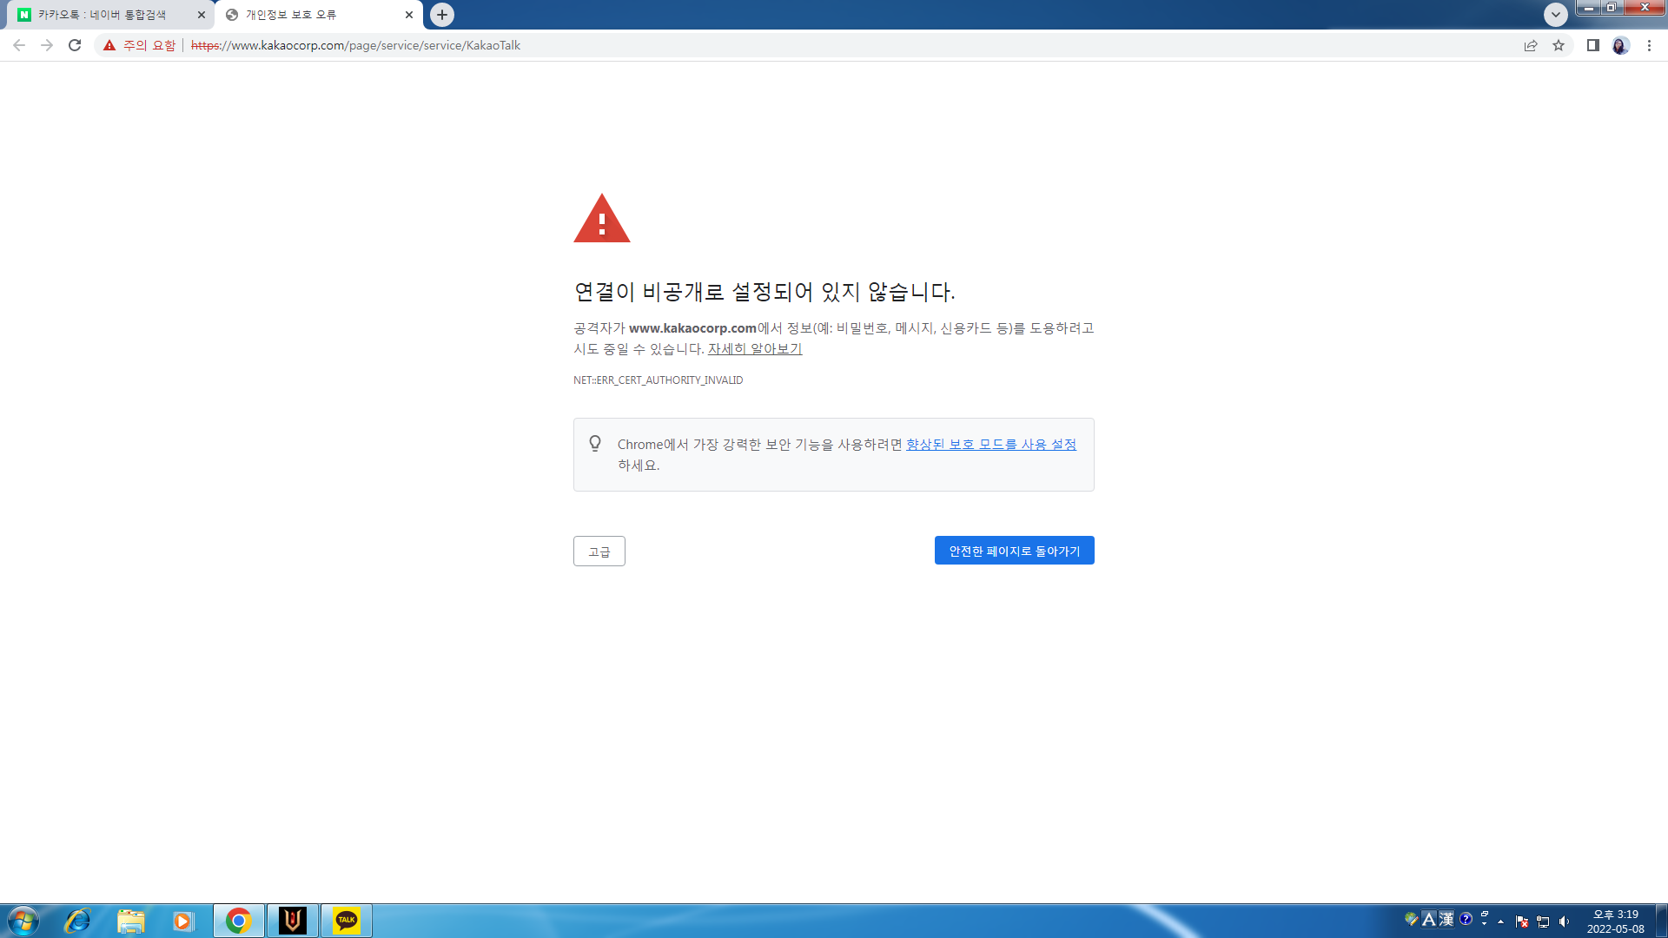
Task: Click the 주의 요함 security label
Action: tap(149, 45)
